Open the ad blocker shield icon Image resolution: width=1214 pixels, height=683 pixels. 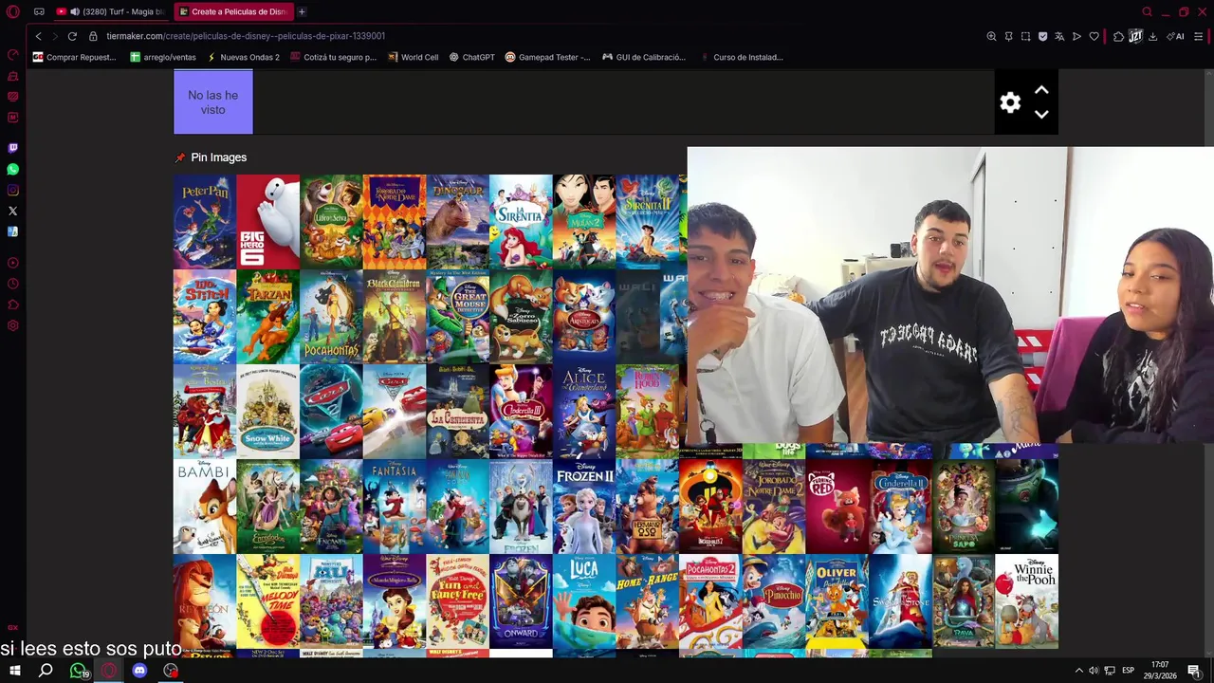1042,36
